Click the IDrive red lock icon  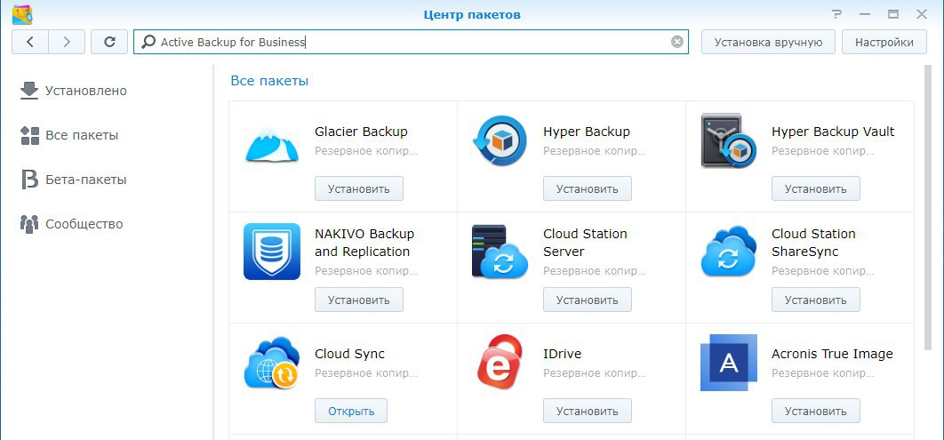tap(500, 363)
